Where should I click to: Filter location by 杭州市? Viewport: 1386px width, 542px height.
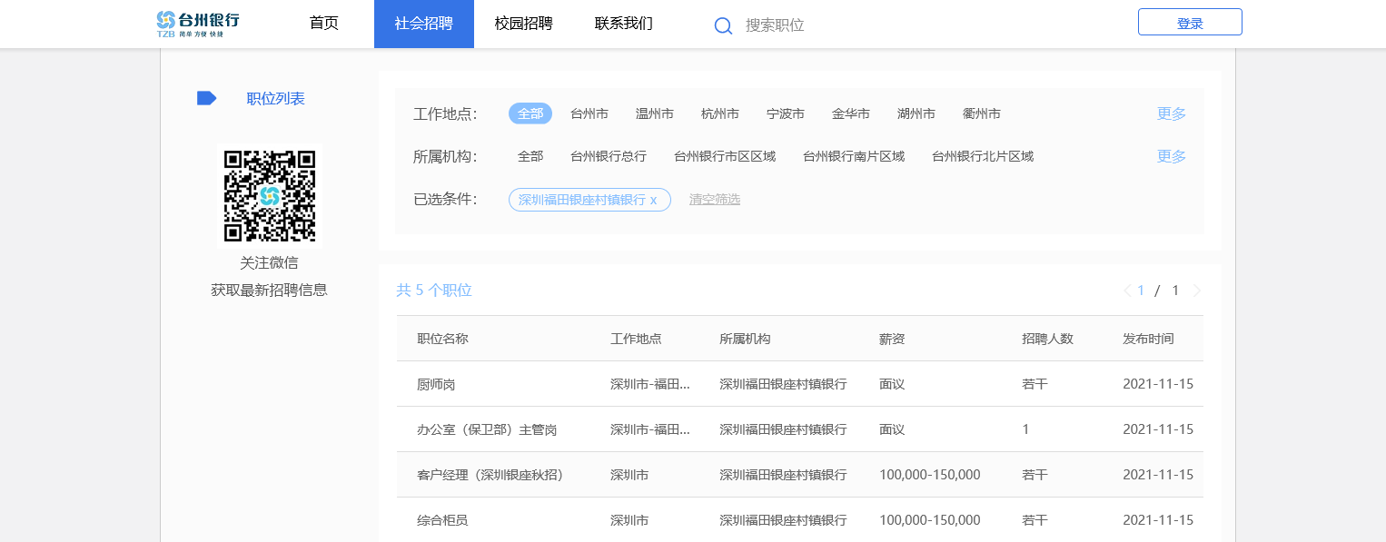pos(720,113)
